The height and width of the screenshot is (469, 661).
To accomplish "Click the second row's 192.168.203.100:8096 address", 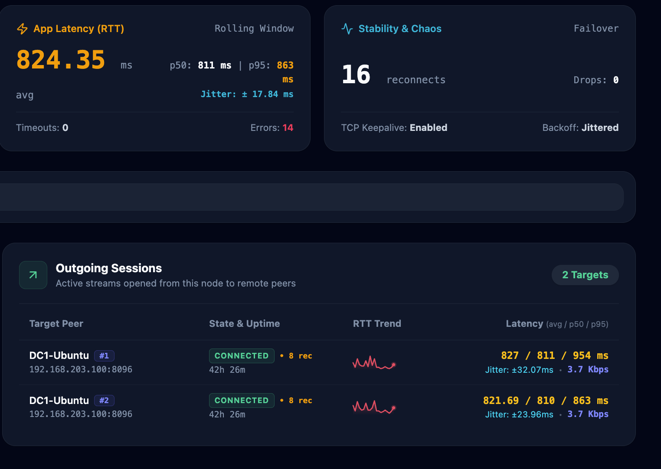I will [x=81, y=414].
